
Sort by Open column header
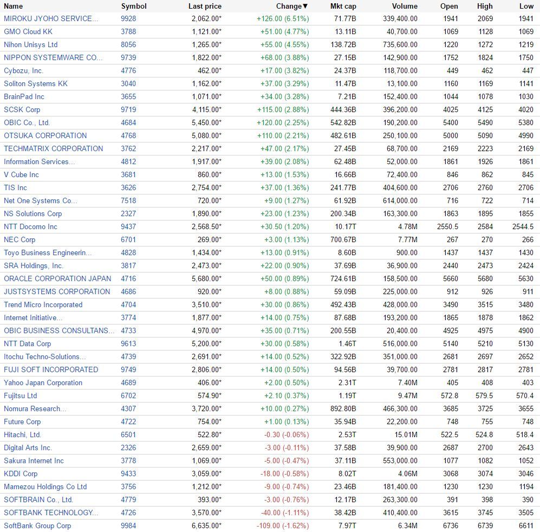pos(449,6)
